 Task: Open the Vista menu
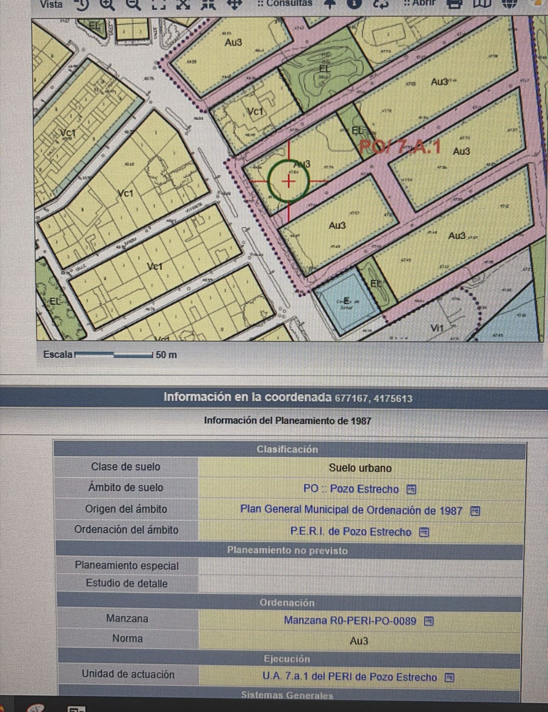52,4
